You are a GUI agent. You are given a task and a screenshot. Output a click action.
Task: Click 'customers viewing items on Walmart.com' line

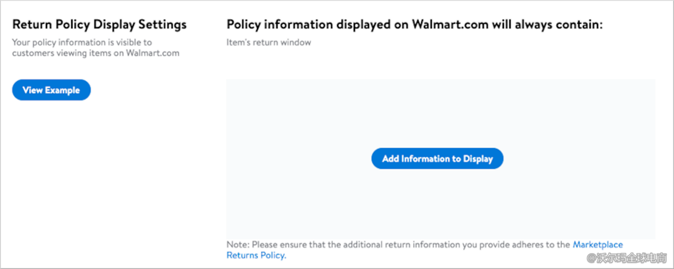(96, 53)
